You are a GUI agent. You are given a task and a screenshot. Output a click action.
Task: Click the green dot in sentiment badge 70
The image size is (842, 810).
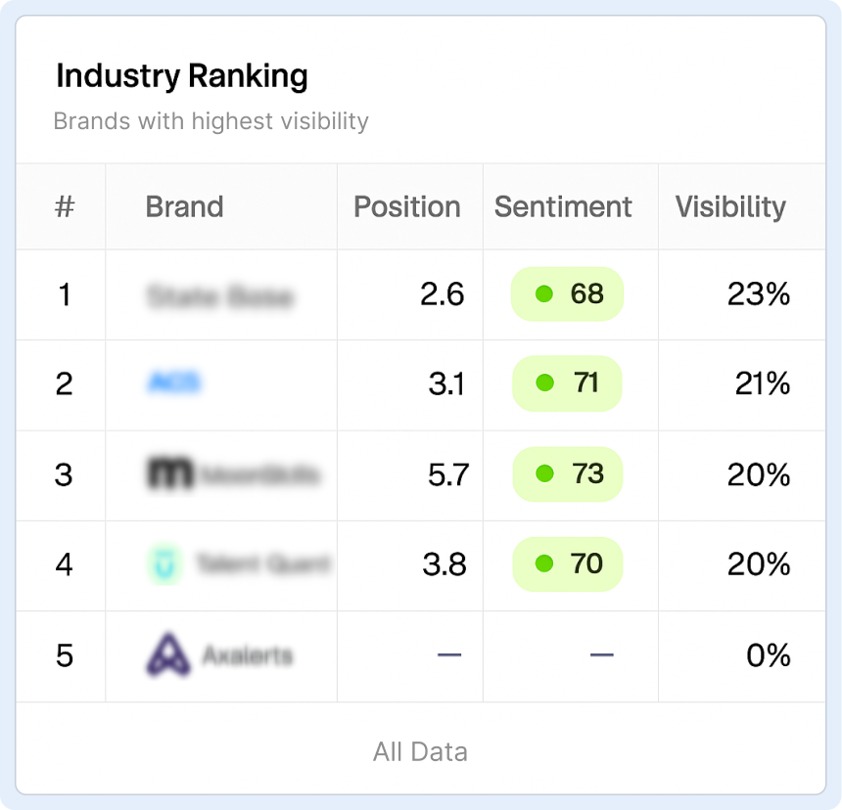tap(545, 564)
